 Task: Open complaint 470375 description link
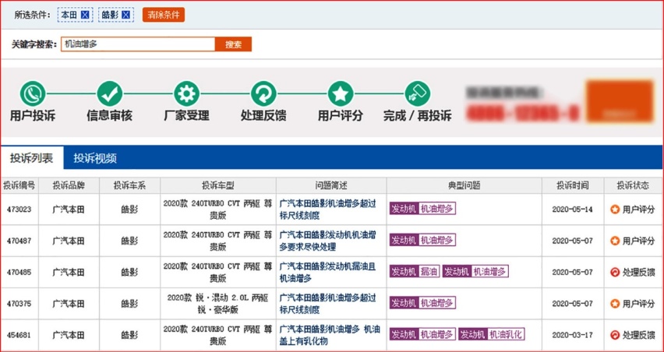click(328, 304)
